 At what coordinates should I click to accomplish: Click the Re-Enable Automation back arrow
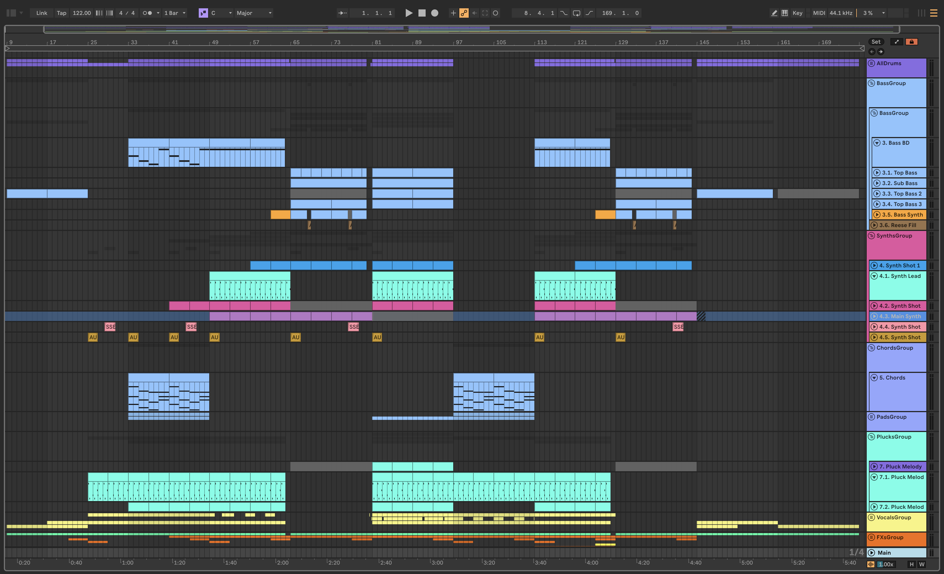[x=475, y=13]
